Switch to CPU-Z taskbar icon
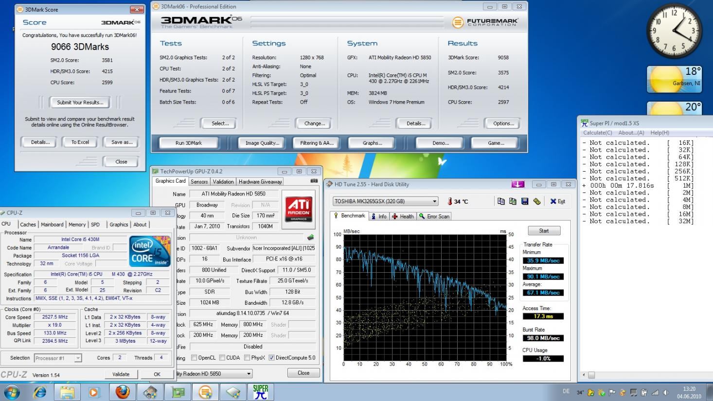713x401 pixels. (233, 392)
